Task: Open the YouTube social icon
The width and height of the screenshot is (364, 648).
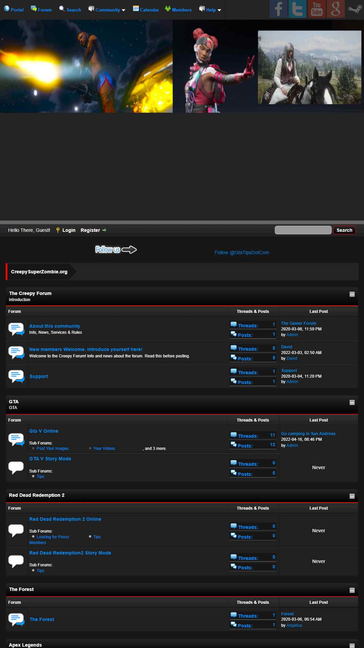Action: 316,9
